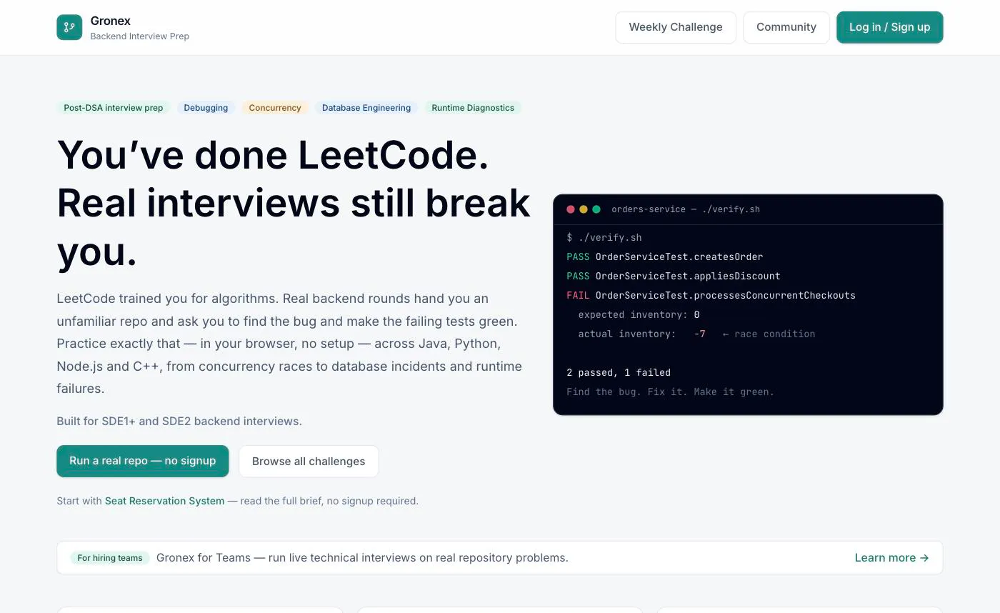The image size is (1000, 613).
Task: Select the Post-DSA interview prep tag
Action: [x=114, y=108]
